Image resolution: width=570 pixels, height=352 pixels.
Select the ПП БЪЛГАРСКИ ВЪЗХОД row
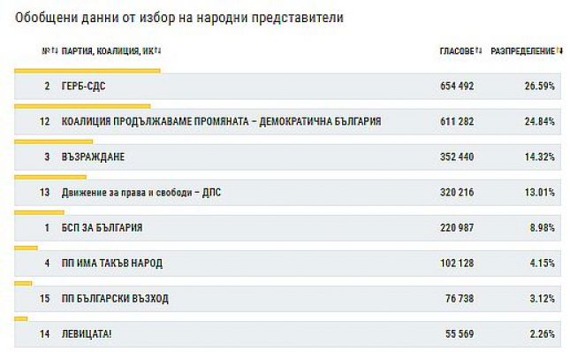click(x=287, y=299)
